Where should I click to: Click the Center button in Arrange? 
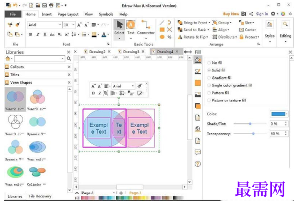(247, 30)
